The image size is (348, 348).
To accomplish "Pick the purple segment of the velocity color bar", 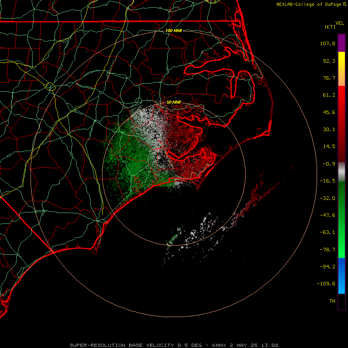I will 341,43.
